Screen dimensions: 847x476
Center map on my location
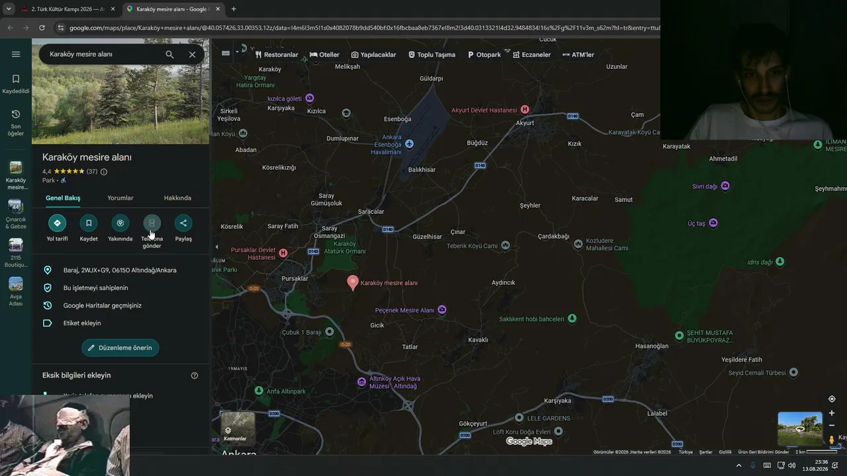point(832,399)
